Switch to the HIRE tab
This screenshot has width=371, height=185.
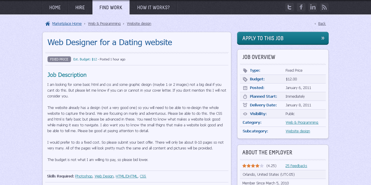pos(80,7)
